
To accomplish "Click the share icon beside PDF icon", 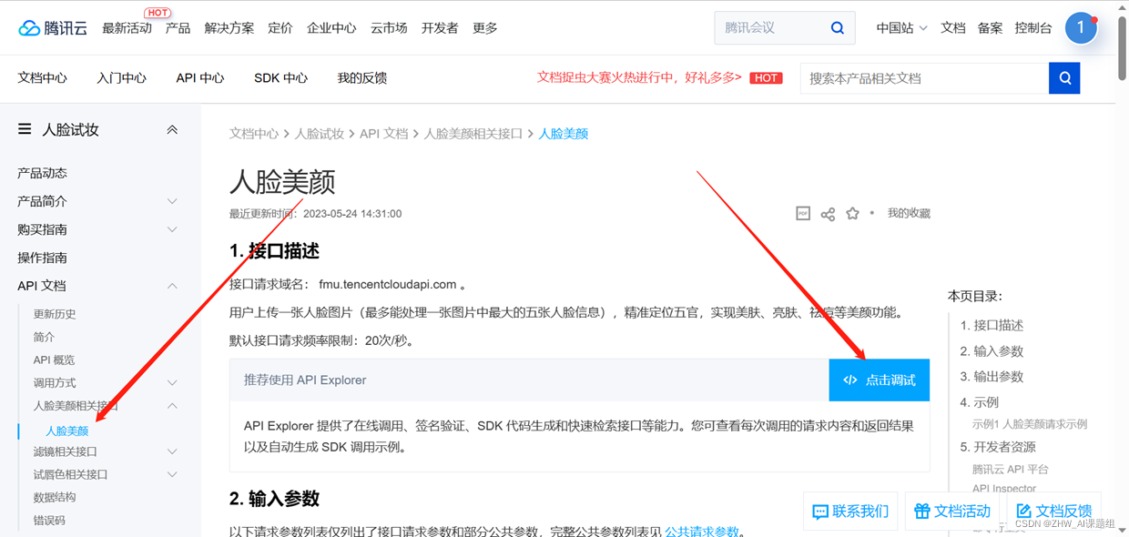I will (828, 214).
